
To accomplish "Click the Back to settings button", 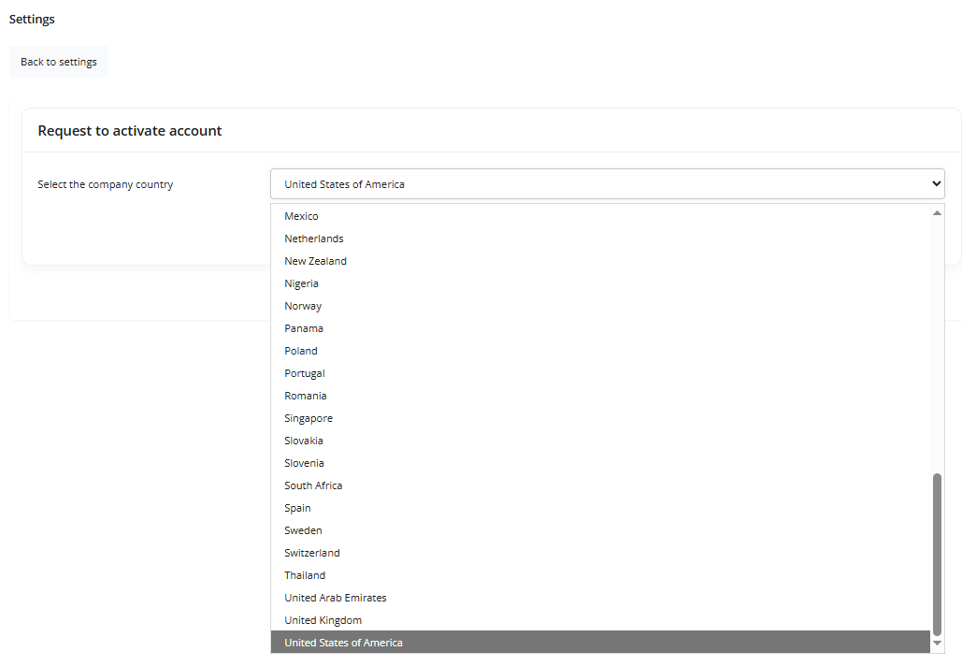I will click(x=59, y=62).
